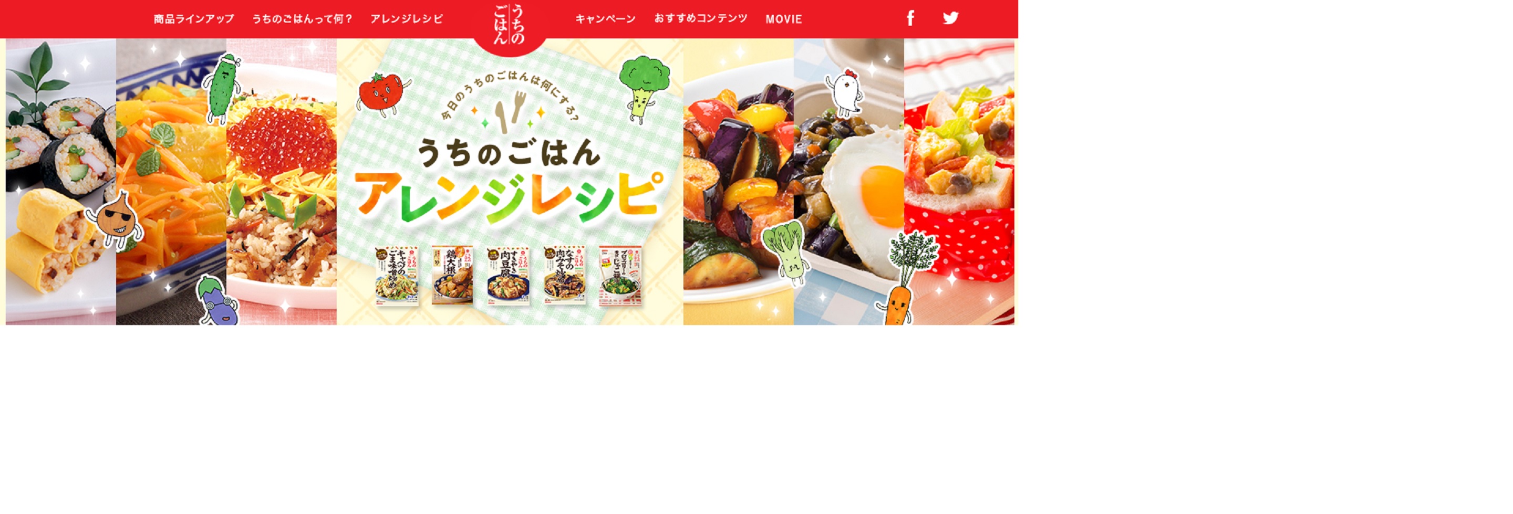Open the MOVIE navigation item
The image size is (1513, 514).
pos(783,19)
